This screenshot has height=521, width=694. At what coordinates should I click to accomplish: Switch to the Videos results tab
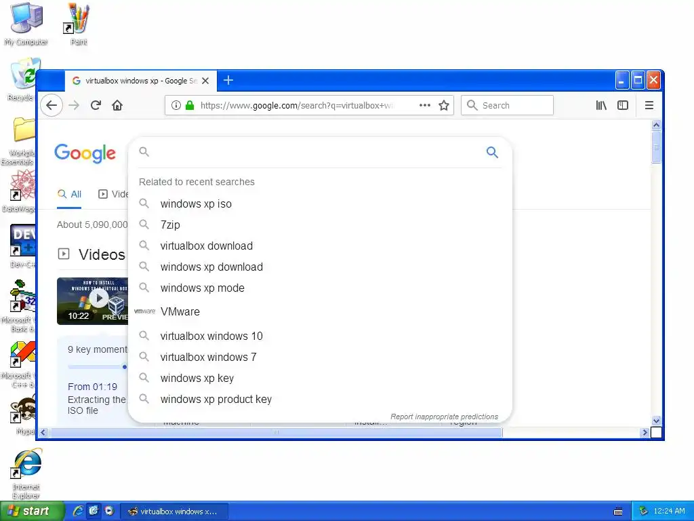[113, 194]
